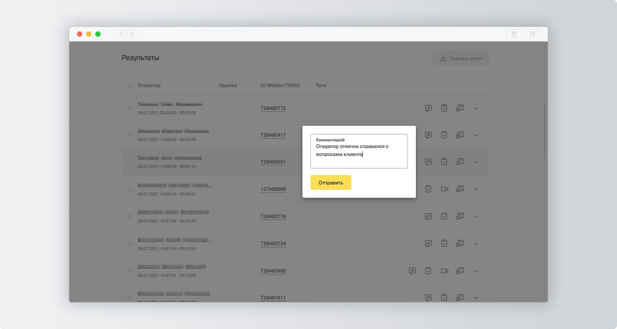The image size is (617, 329).
Task: Click the Оценка column header
Action: tap(228, 85)
